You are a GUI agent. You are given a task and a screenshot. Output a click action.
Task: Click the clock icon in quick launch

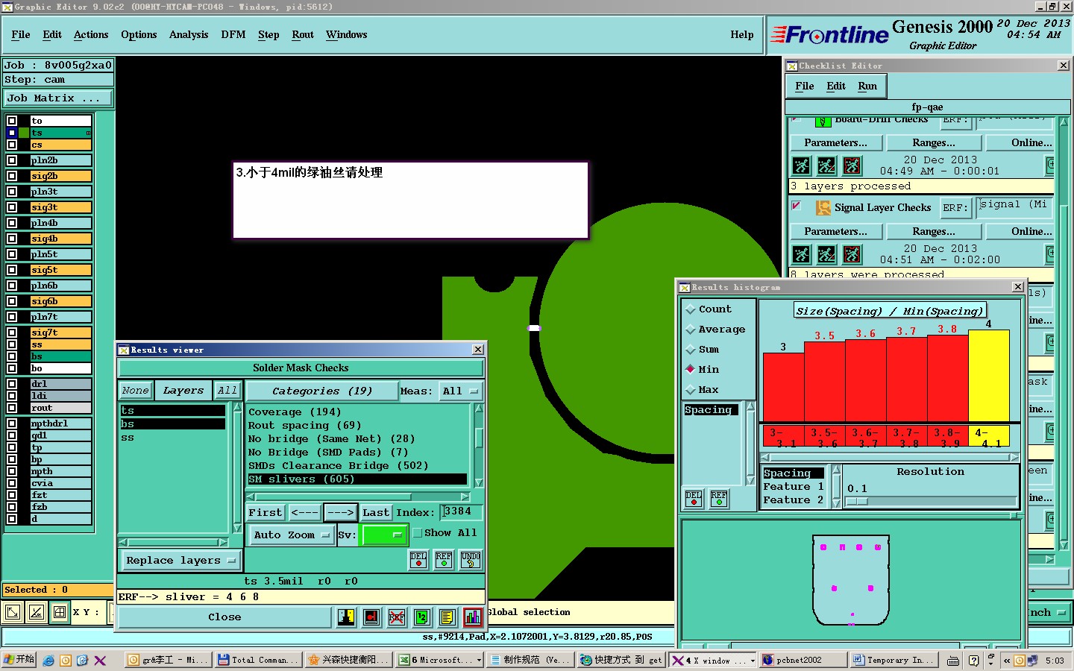pyautogui.click(x=66, y=661)
